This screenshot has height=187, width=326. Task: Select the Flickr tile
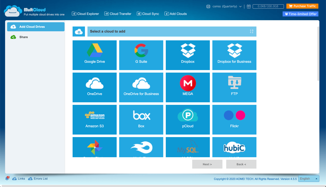[x=234, y=120]
